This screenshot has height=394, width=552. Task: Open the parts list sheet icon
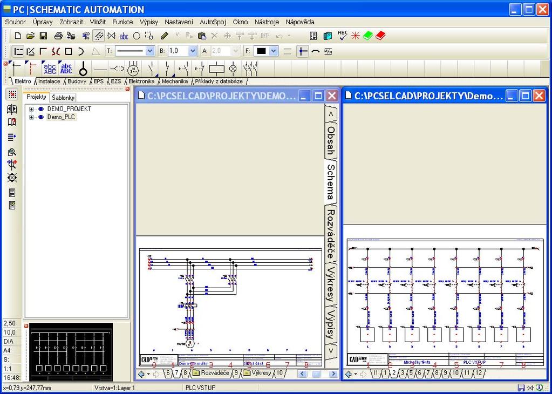pyautogui.click(x=314, y=36)
